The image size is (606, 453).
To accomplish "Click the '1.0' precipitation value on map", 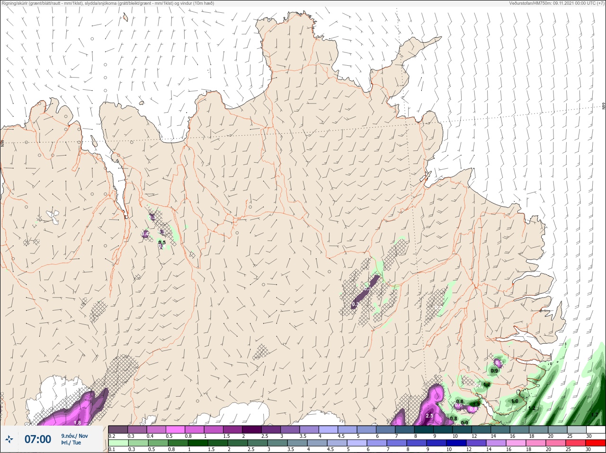I will click(x=515, y=401).
